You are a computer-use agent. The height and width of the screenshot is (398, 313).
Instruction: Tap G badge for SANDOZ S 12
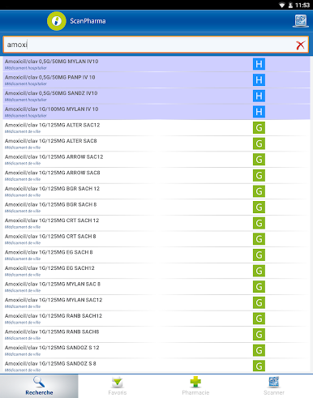(259, 350)
